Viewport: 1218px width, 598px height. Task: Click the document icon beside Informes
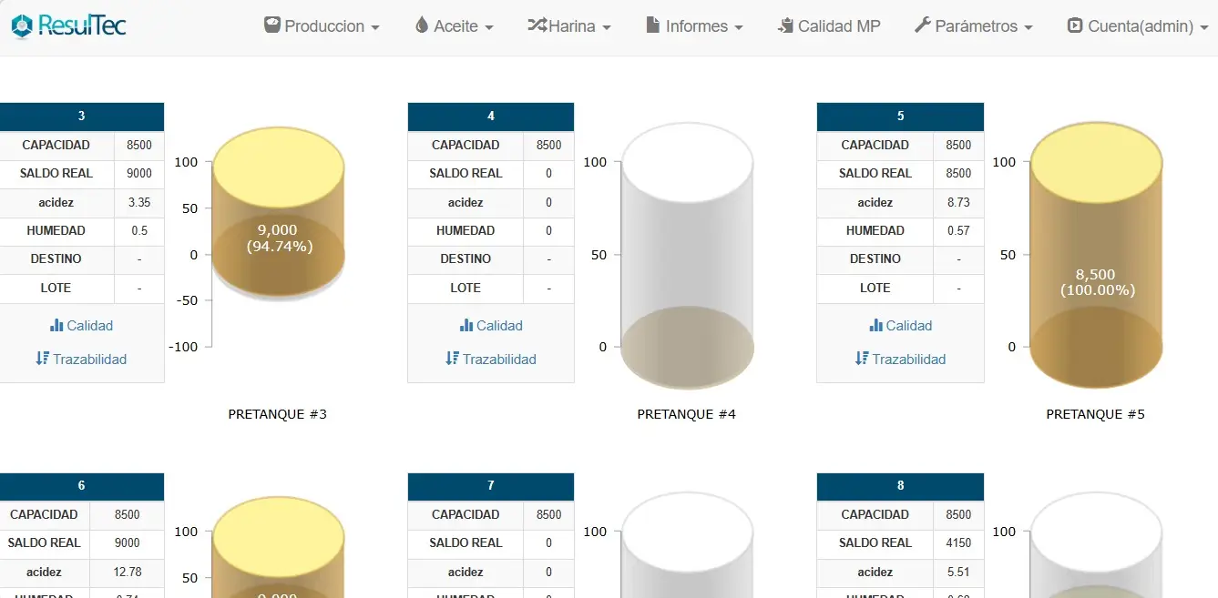click(652, 25)
